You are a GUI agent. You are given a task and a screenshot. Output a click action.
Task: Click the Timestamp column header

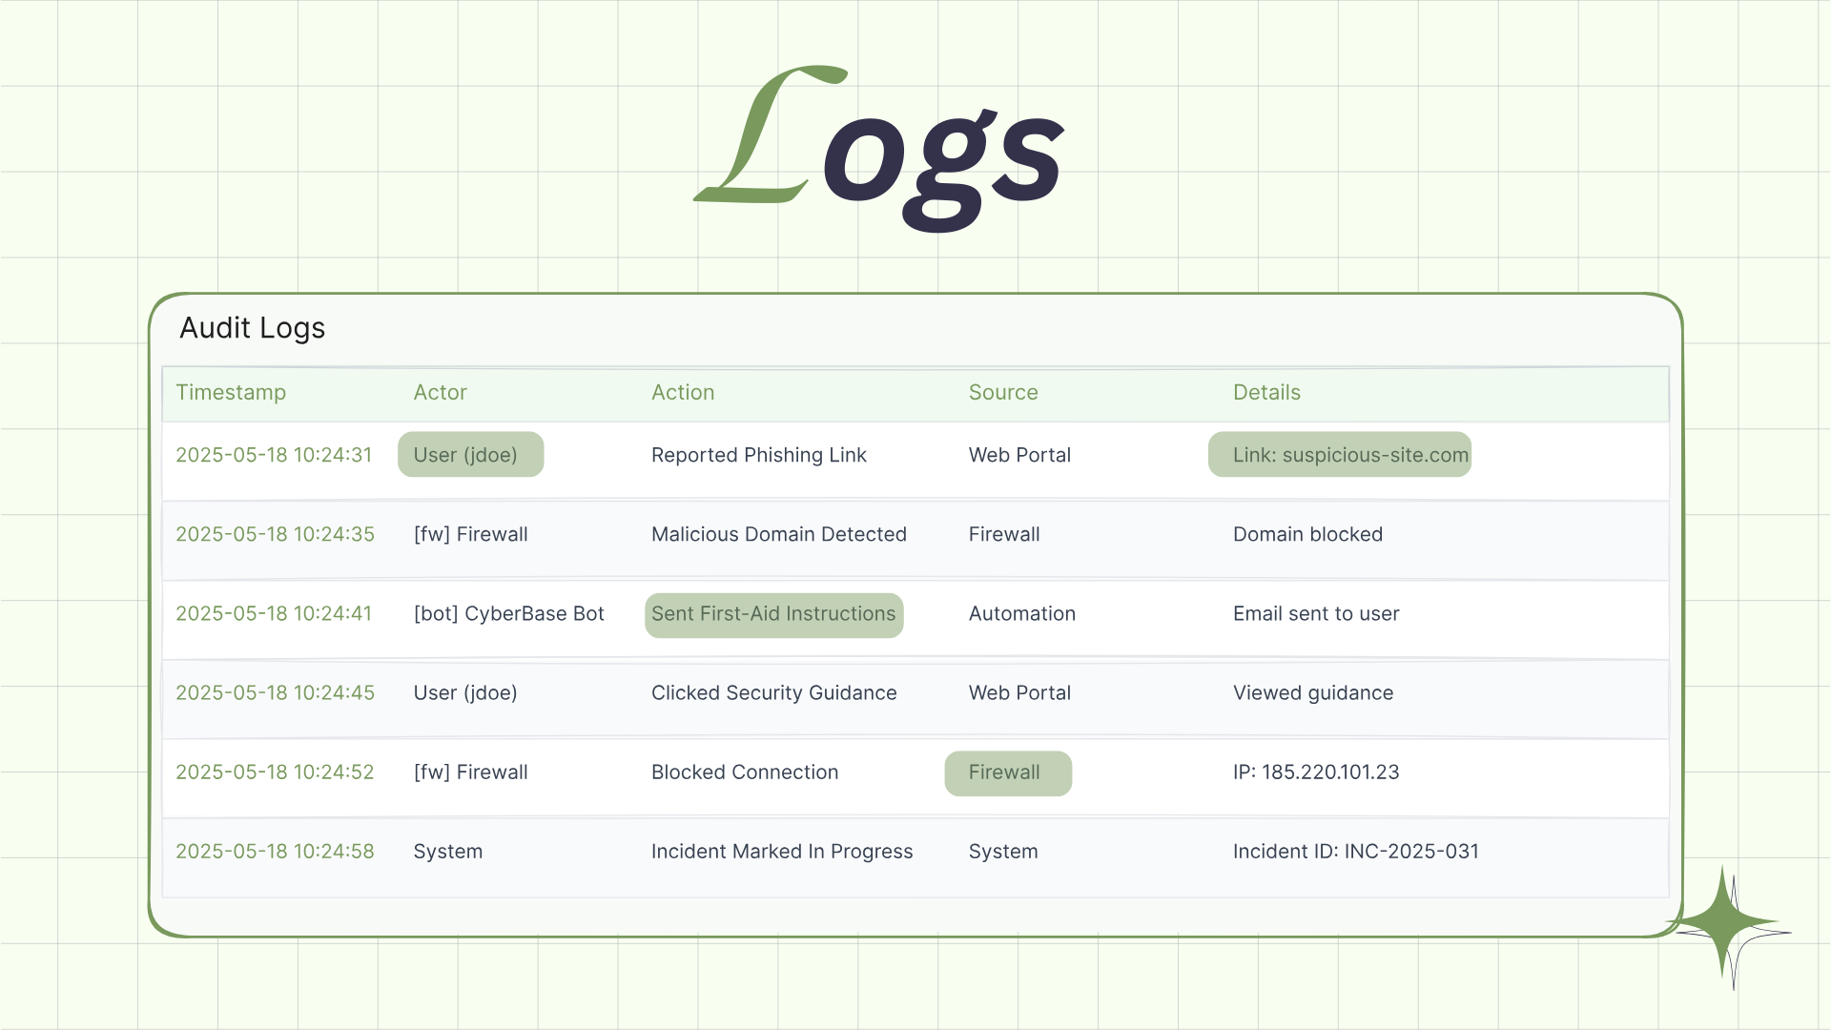point(231,393)
